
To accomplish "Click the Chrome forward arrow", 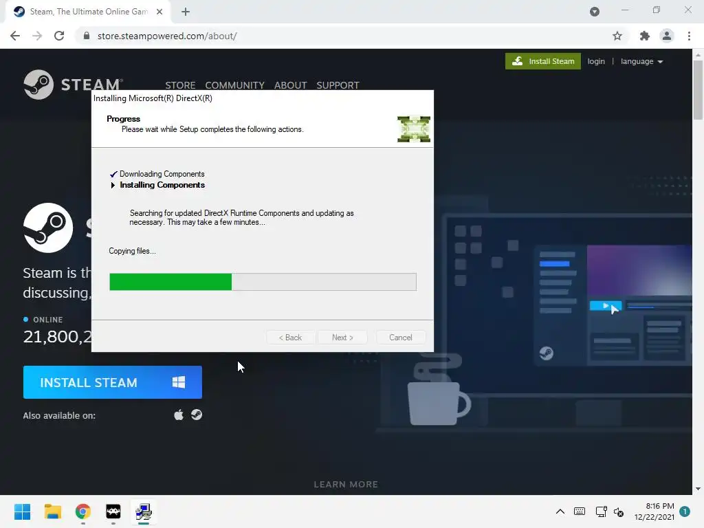I will pos(37,36).
